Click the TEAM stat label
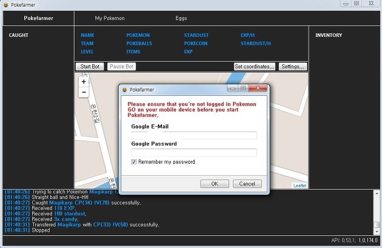Image resolution: width=382 pixels, height=248 pixels. [x=87, y=44]
